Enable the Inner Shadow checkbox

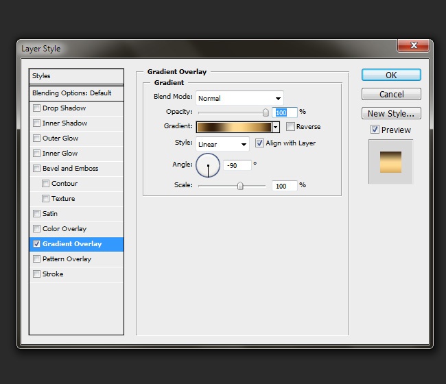[x=36, y=123]
